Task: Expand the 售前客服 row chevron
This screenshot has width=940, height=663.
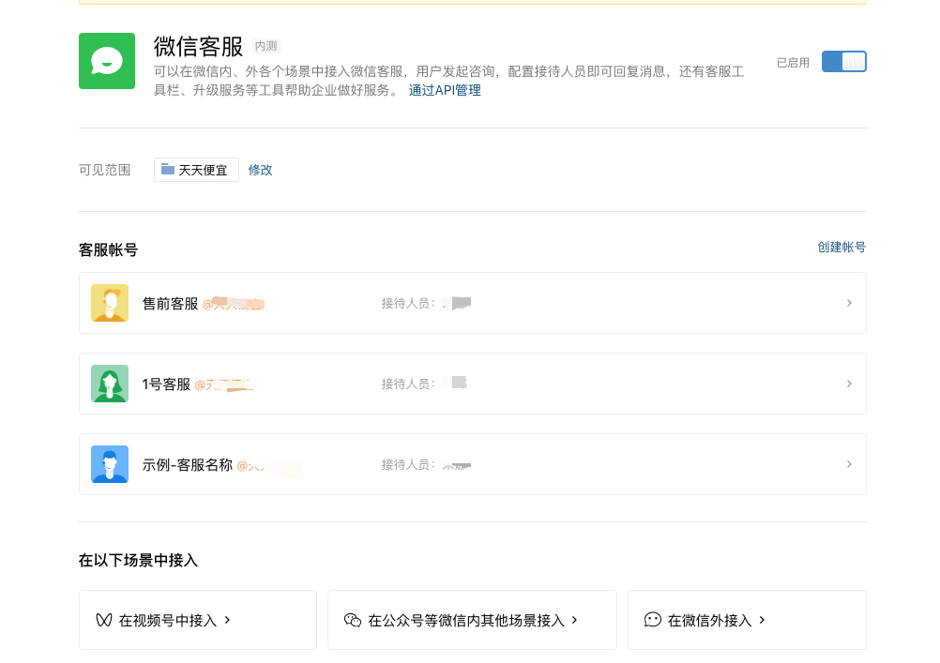Action: point(849,303)
